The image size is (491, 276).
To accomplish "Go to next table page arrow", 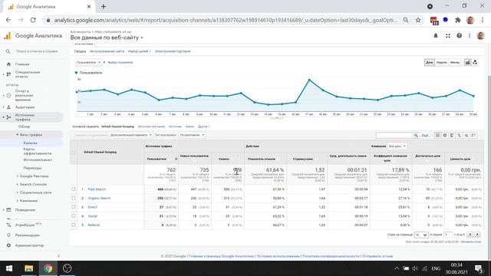I will pyautogui.click(x=477, y=235).
